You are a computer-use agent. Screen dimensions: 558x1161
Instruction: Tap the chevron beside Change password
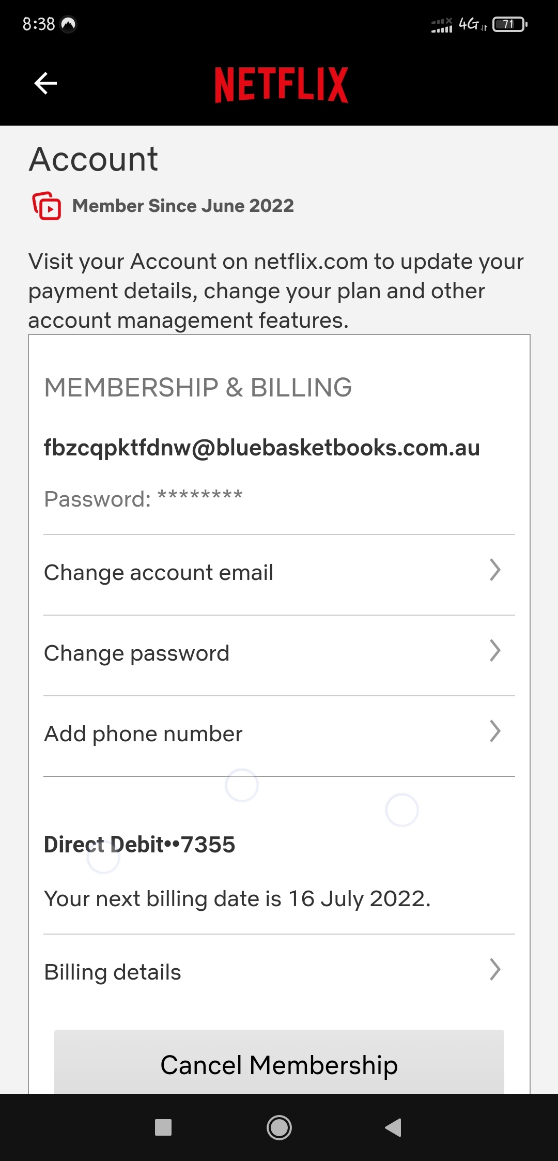494,651
